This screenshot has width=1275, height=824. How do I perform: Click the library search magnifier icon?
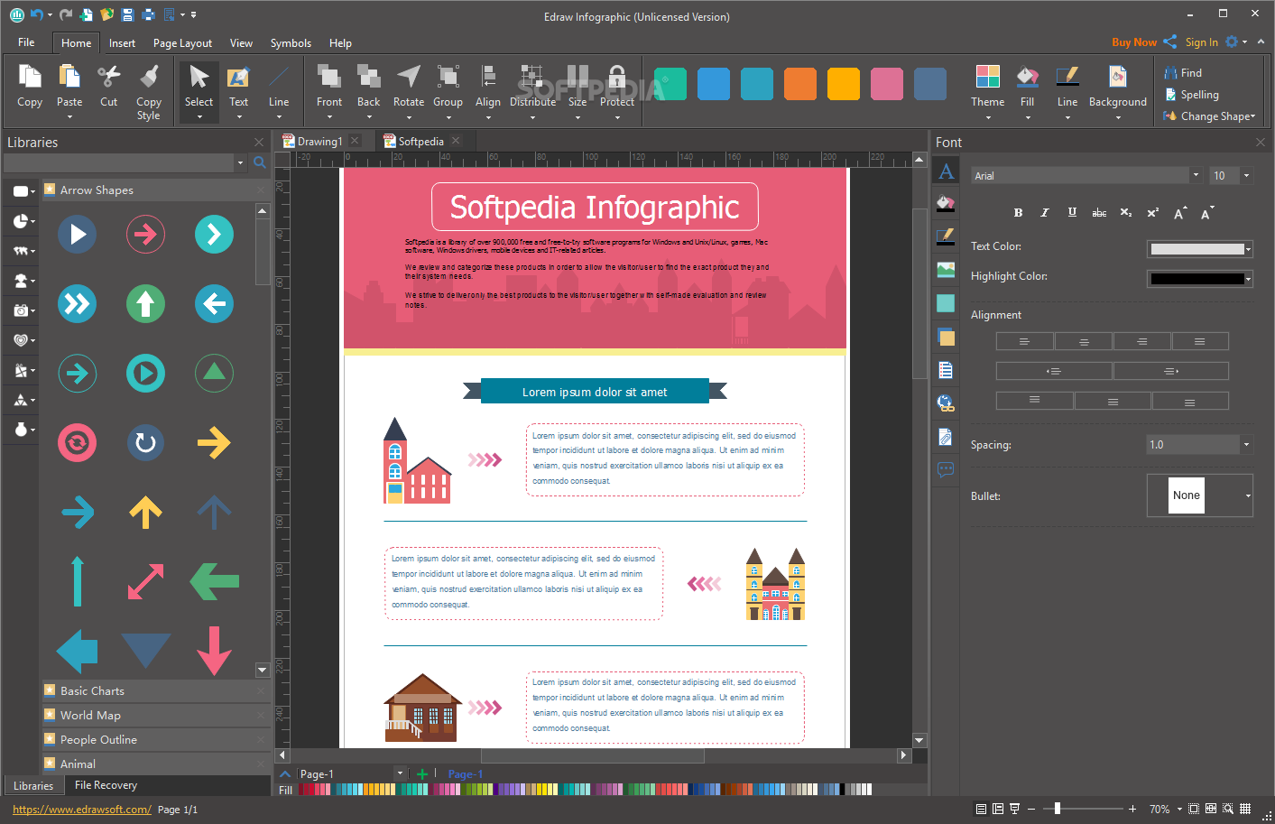click(x=260, y=162)
